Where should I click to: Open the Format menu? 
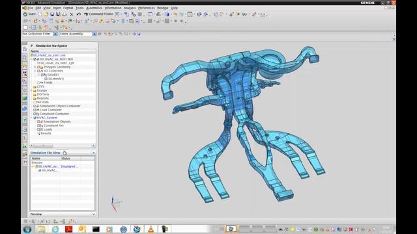pyautogui.click(x=68, y=8)
